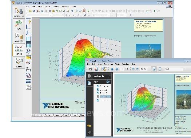Open the attachments paperclip panel
The height and width of the screenshot is (138, 191).
[x=89, y=133]
